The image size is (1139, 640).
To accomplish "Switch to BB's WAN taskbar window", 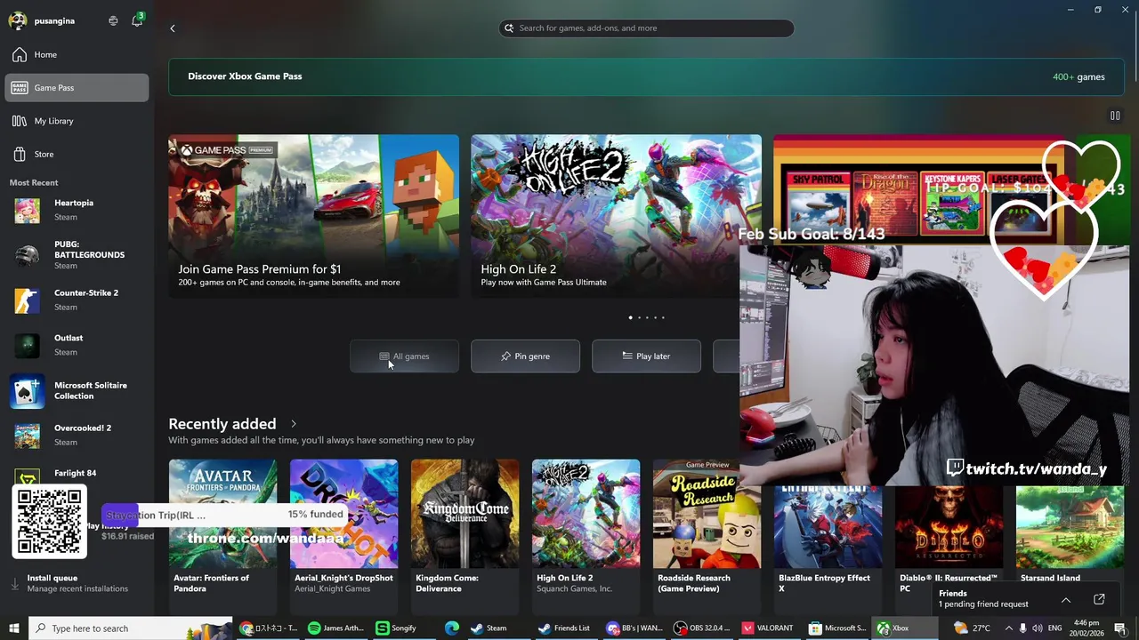I will (x=634, y=628).
